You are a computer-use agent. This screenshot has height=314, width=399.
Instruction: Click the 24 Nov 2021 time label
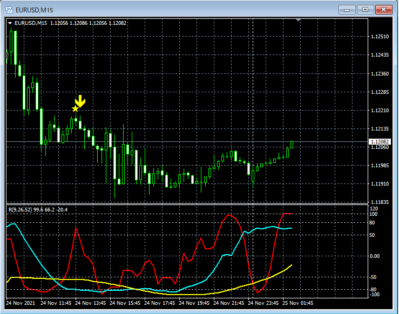(x=21, y=303)
